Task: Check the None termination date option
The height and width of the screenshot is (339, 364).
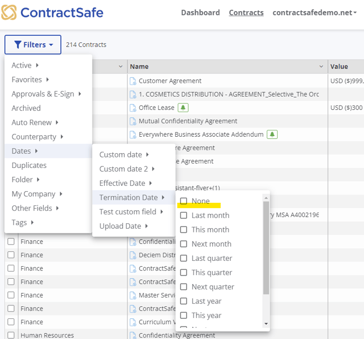Action: coord(184,201)
